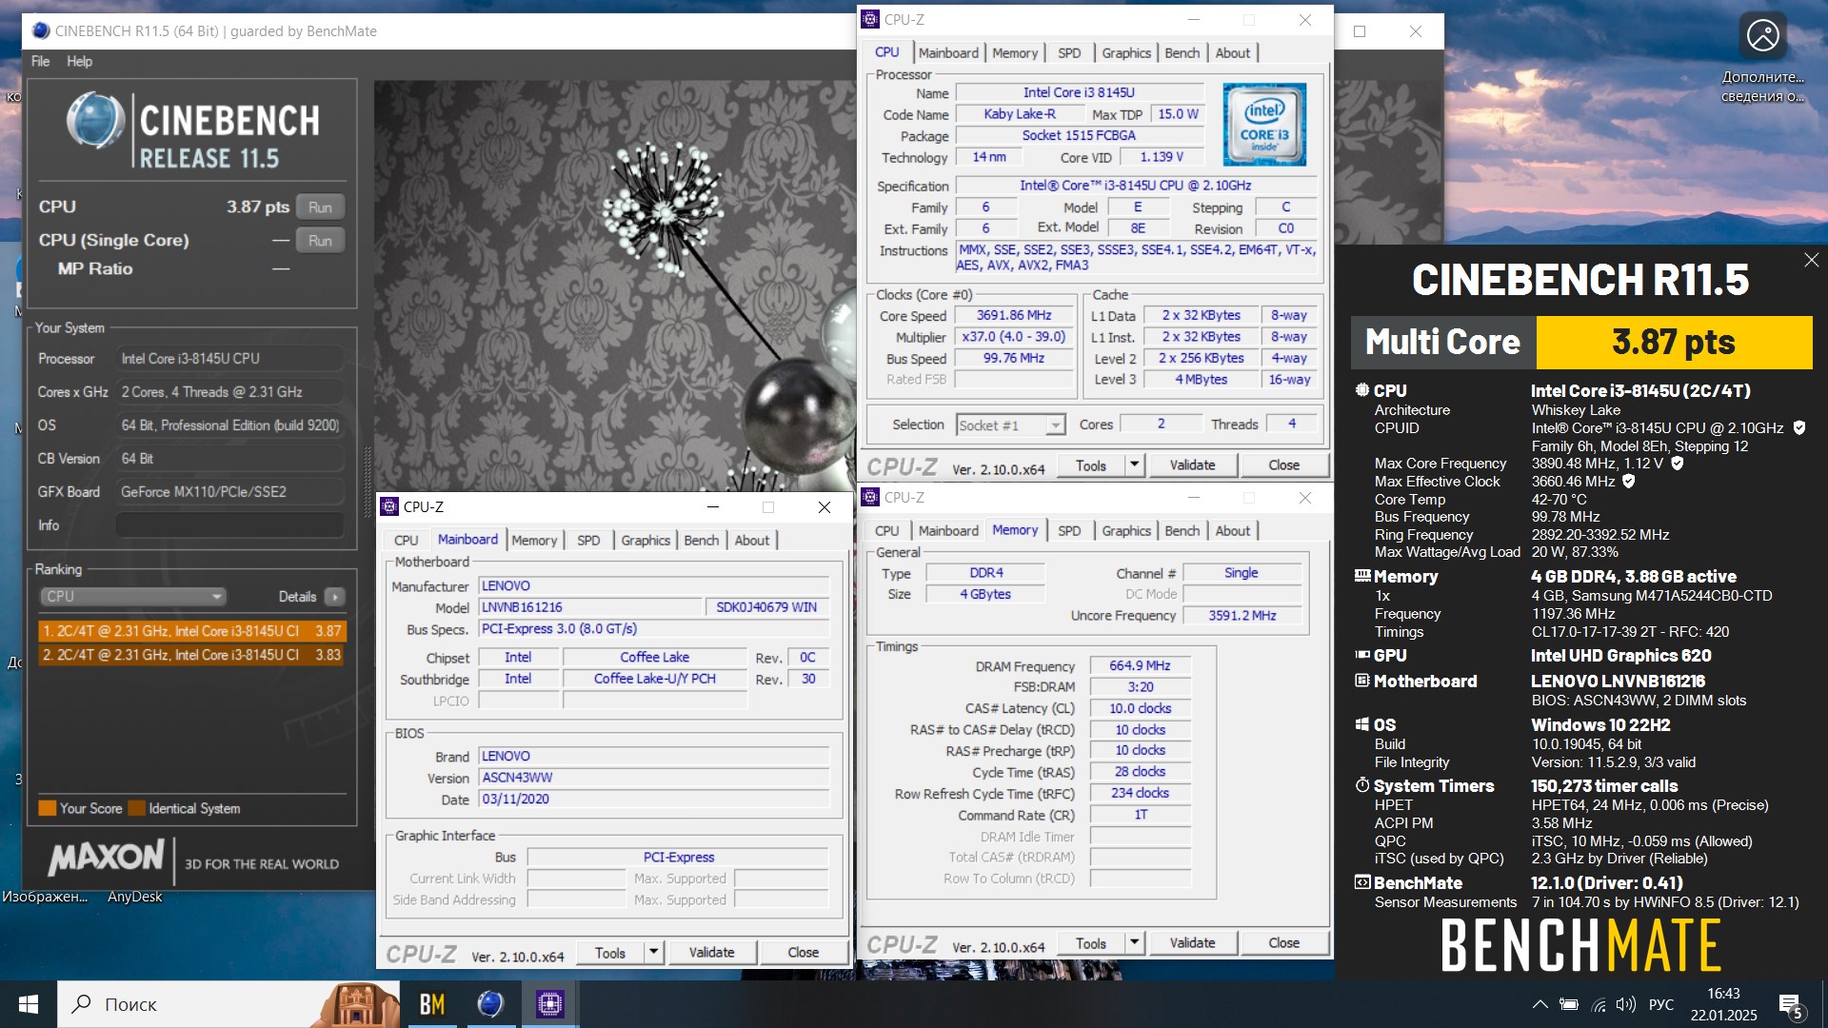This screenshot has width=1828, height=1028.
Task: Open the CPU-Z taskbar icon
Action: coord(549,1004)
